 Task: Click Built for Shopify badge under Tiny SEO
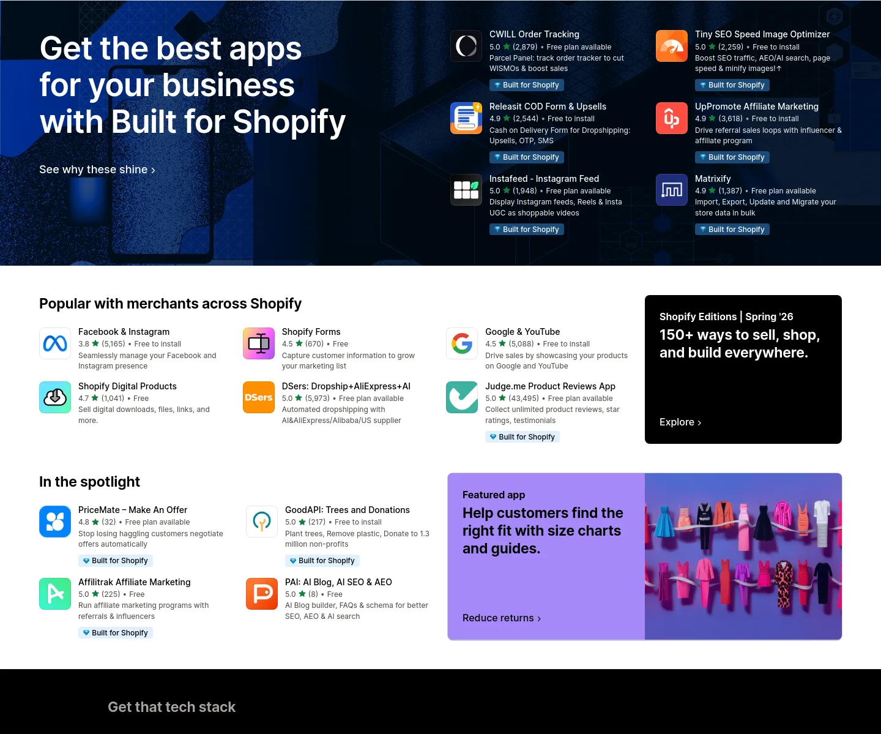(732, 85)
